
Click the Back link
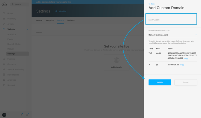coord(152,4)
